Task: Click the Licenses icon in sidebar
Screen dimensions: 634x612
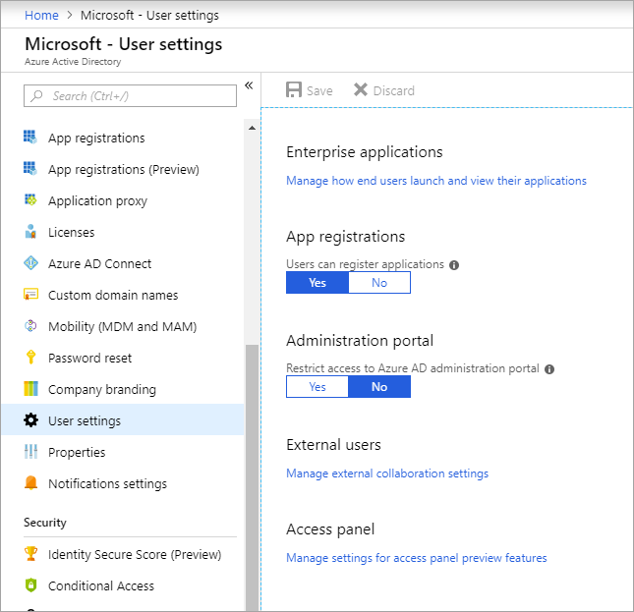Action: (30, 232)
